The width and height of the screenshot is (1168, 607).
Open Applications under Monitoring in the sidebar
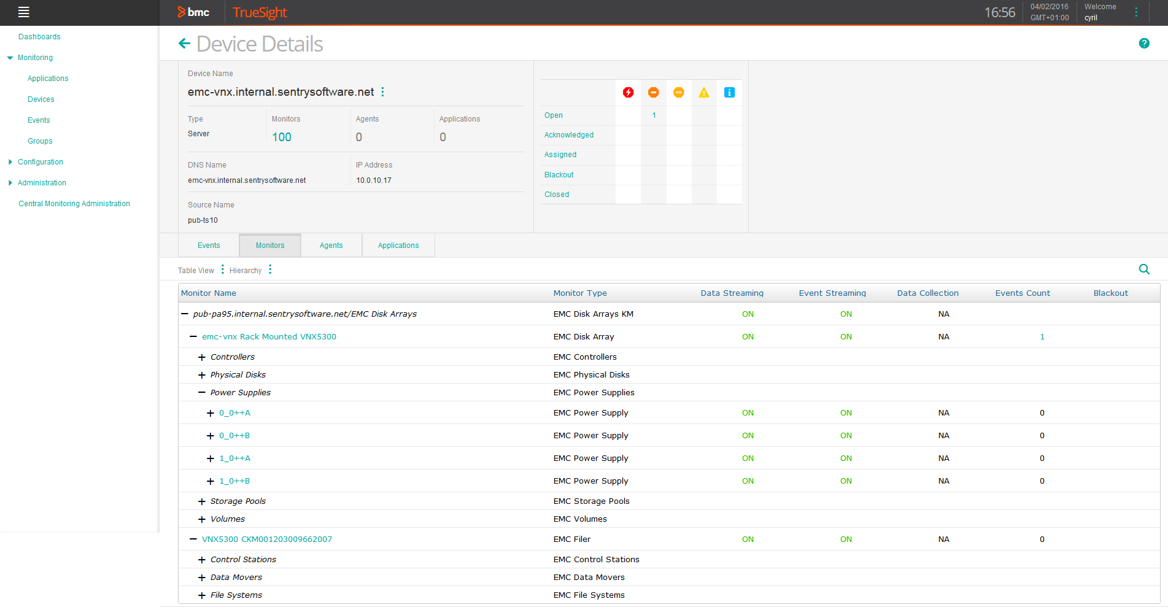click(x=48, y=79)
